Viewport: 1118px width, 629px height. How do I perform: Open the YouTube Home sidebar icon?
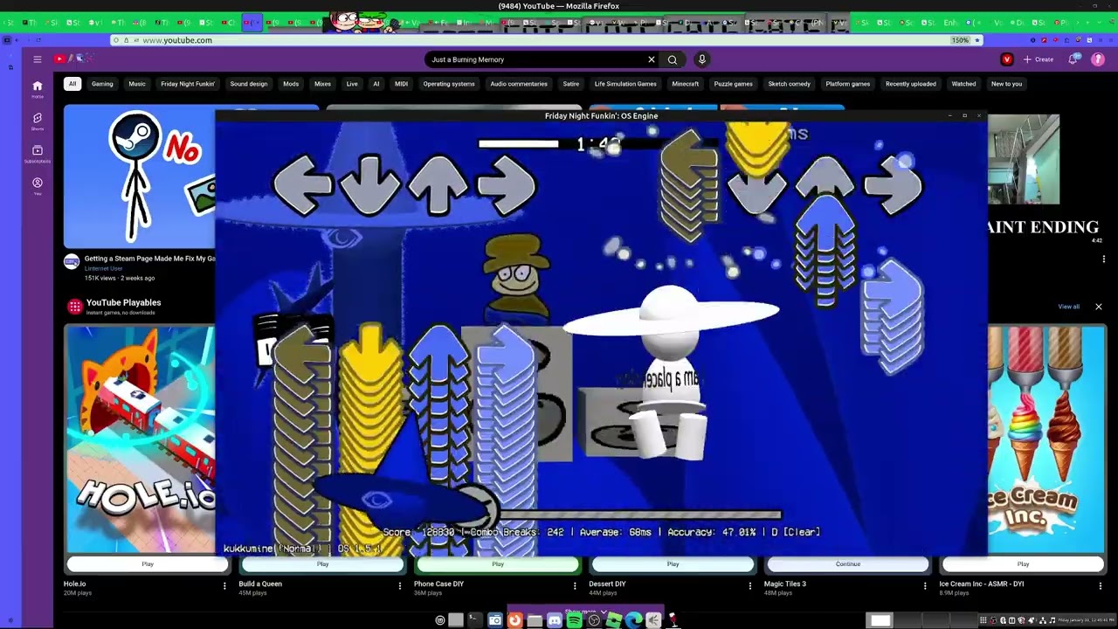pos(38,88)
